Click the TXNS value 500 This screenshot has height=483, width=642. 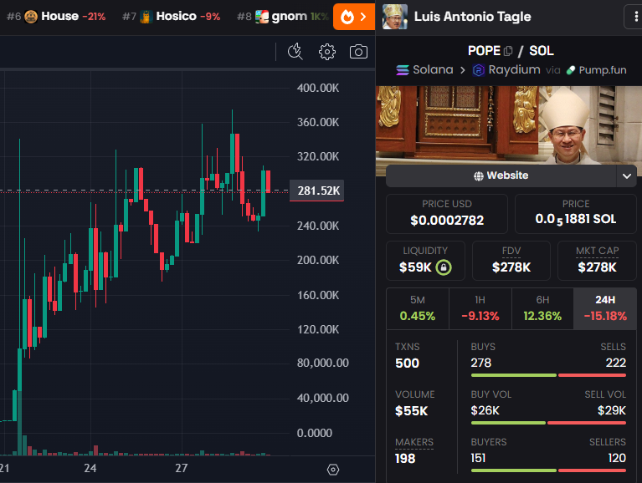tap(407, 364)
